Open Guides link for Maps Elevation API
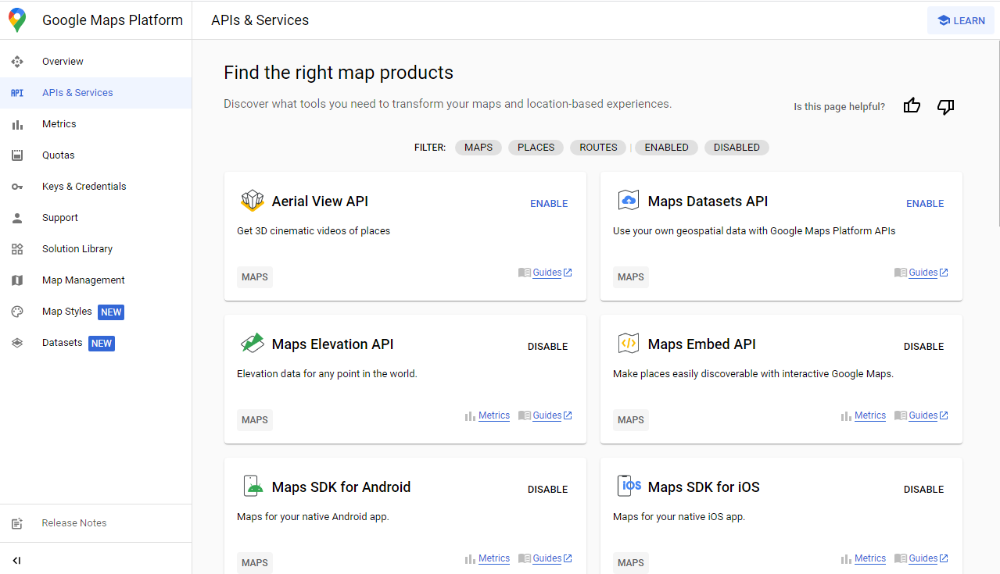1000x574 pixels. (x=547, y=415)
